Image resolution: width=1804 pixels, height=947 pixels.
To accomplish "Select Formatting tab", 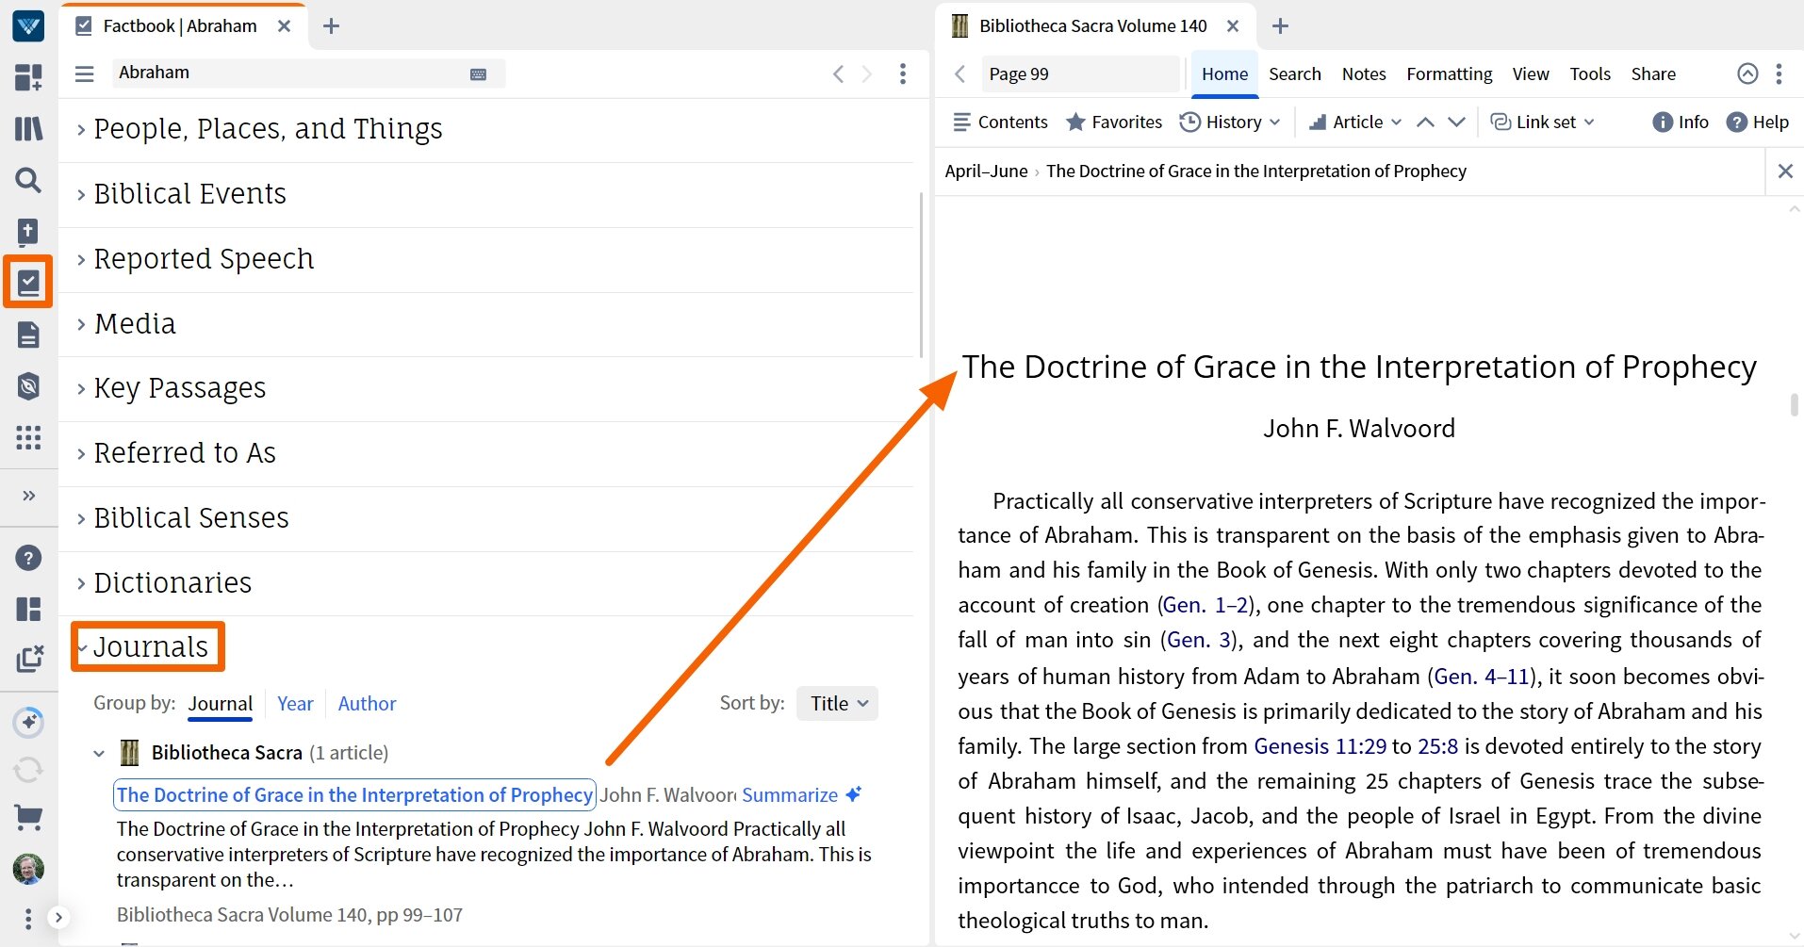I will click(x=1449, y=74).
